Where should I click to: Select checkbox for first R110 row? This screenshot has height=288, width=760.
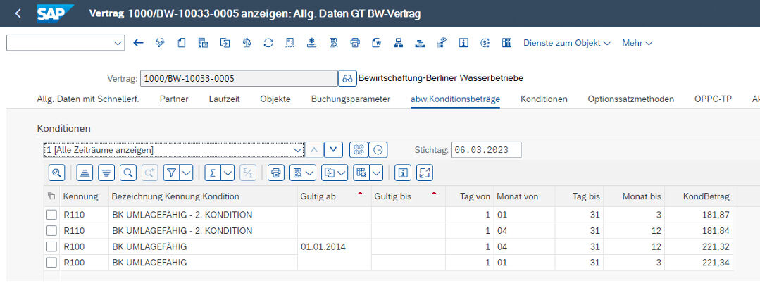[x=51, y=215]
